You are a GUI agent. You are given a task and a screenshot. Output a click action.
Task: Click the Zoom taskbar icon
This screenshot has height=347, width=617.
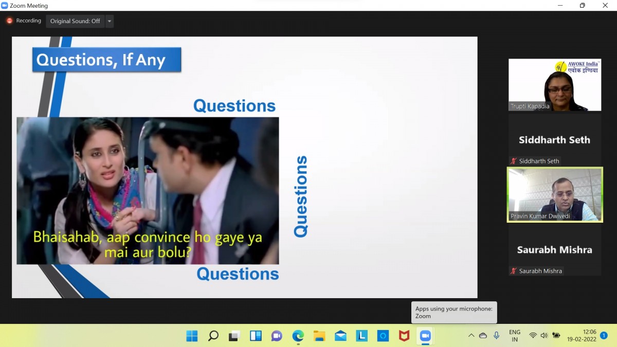425,336
